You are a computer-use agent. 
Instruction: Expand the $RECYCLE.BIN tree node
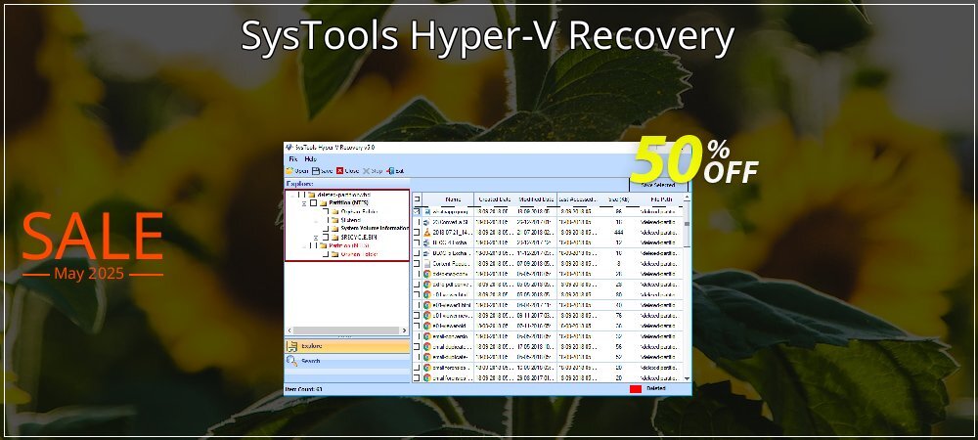316,237
